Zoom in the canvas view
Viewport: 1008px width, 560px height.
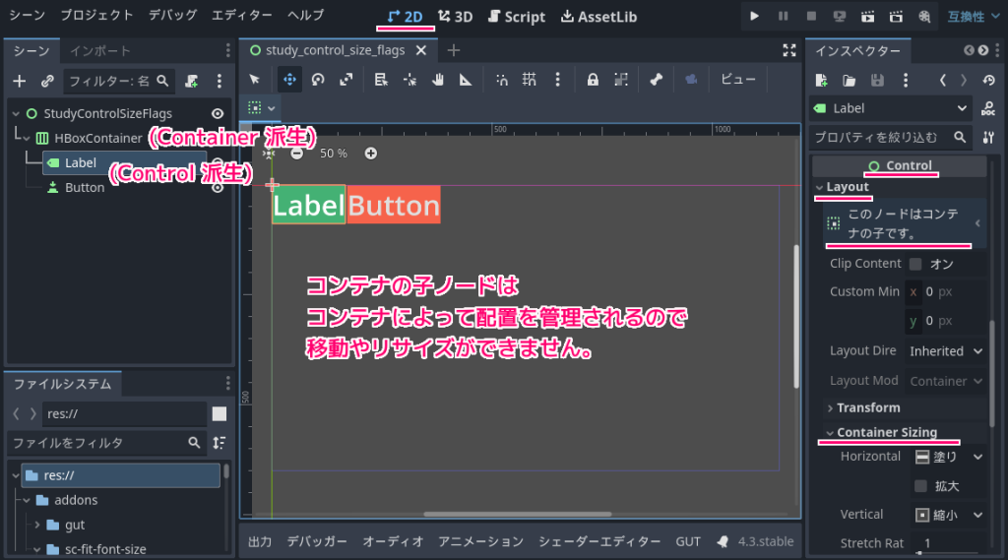[x=371, y=153]
